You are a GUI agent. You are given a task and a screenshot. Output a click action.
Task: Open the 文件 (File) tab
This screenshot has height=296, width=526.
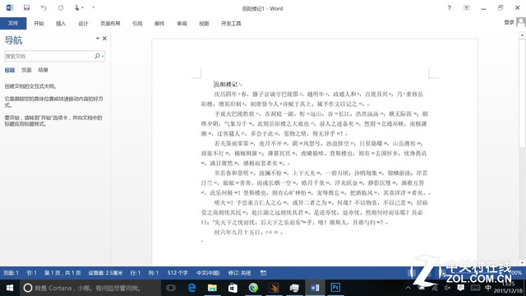pos(13,23)
